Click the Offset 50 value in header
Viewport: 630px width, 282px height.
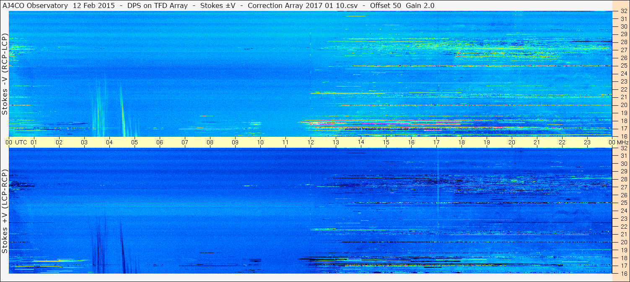[384, 5]
